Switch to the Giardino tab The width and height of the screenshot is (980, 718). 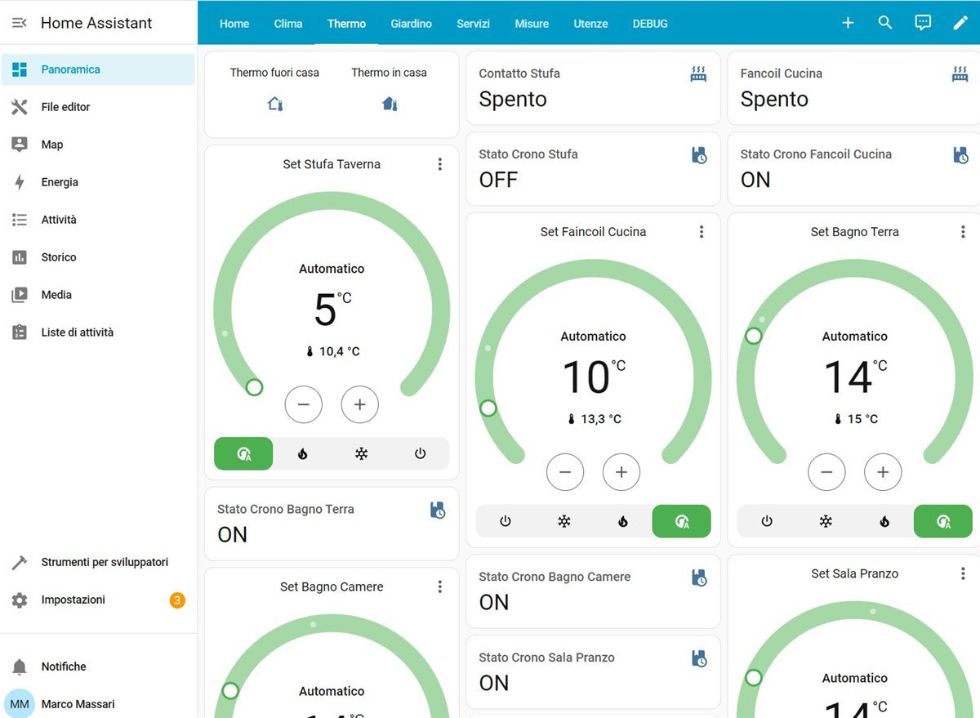(x=411, y=24)
